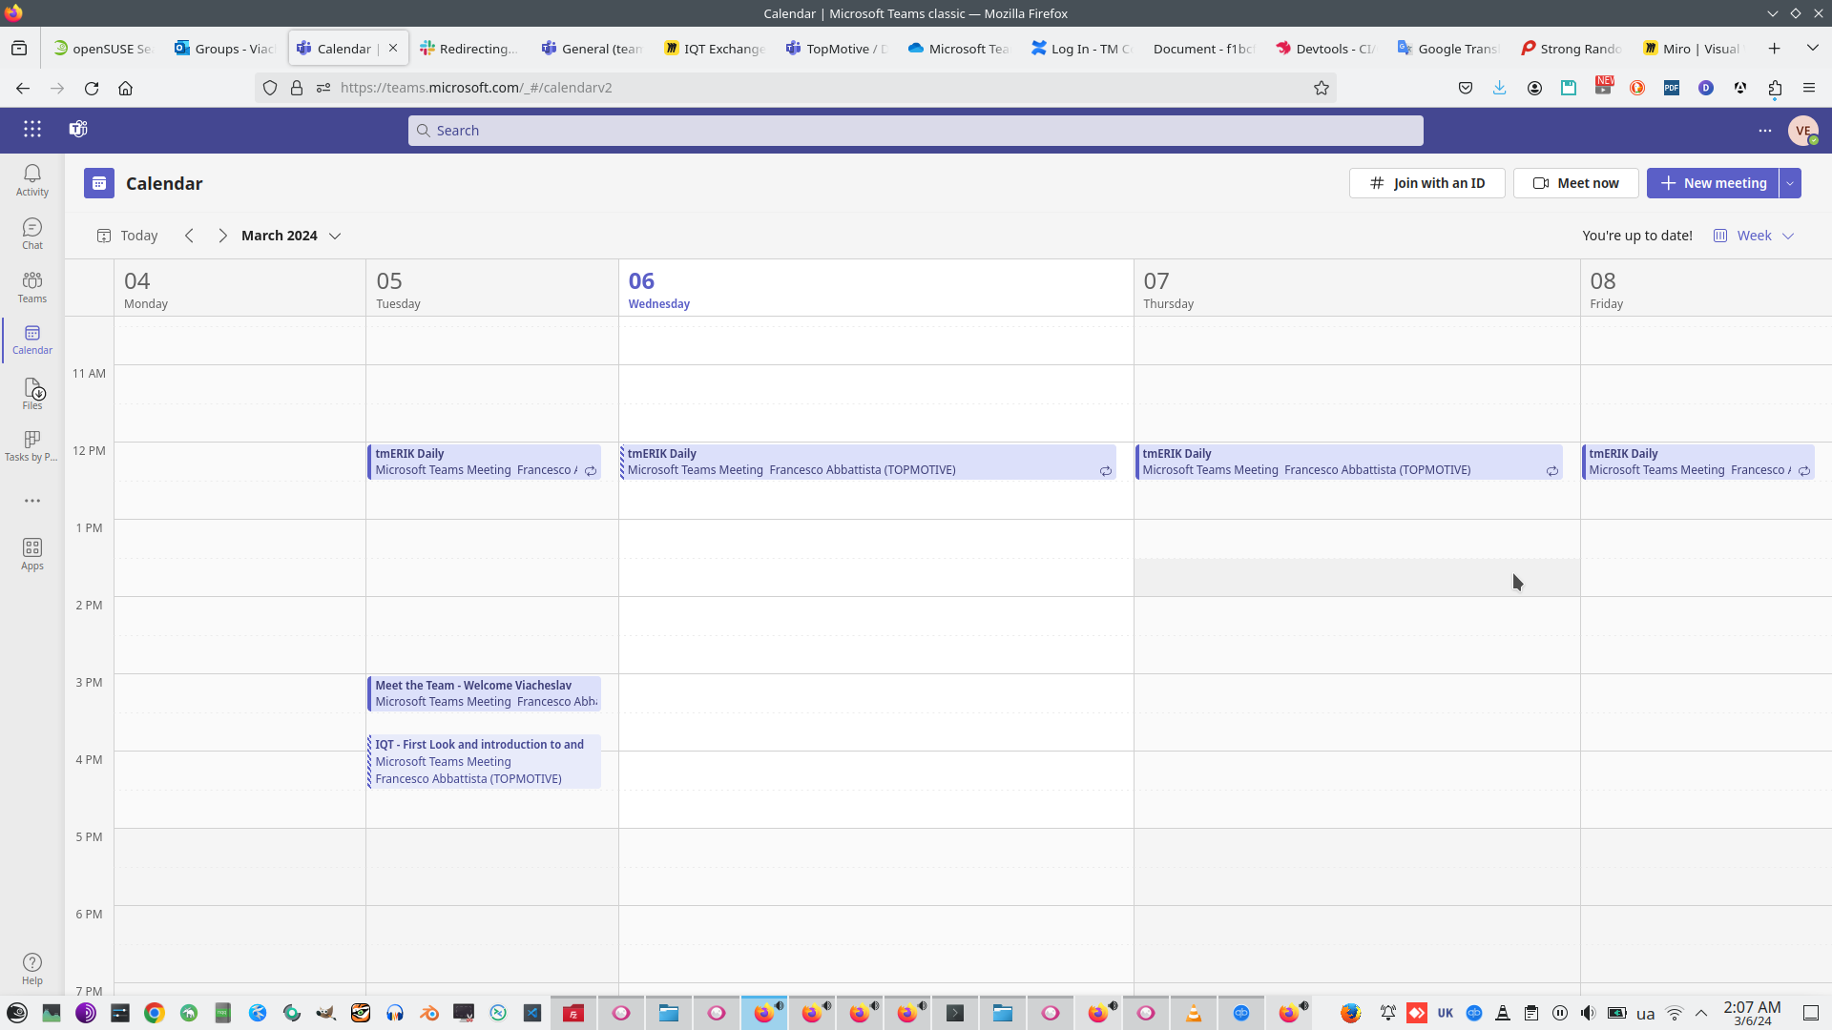Expand the New meeting options arrow
The height and width of the screenshot is (1030, 1832).
tap(1790, 183)
